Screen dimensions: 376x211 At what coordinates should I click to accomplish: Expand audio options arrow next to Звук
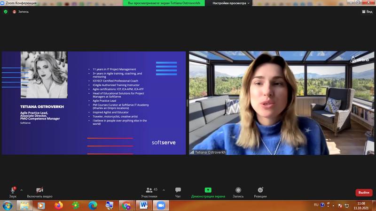click(22, 190)
